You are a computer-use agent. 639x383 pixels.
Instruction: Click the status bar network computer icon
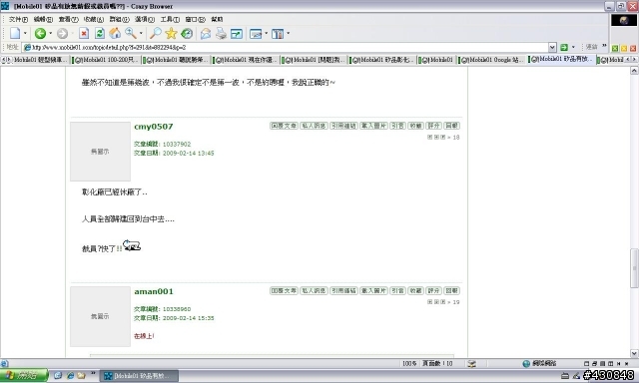tap(471, 363)
